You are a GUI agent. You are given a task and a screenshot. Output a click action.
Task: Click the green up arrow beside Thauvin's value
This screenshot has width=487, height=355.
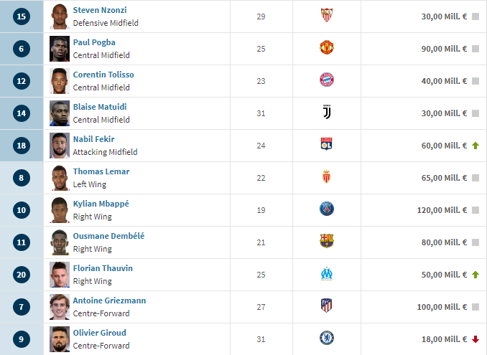click(x=476, y=275)
